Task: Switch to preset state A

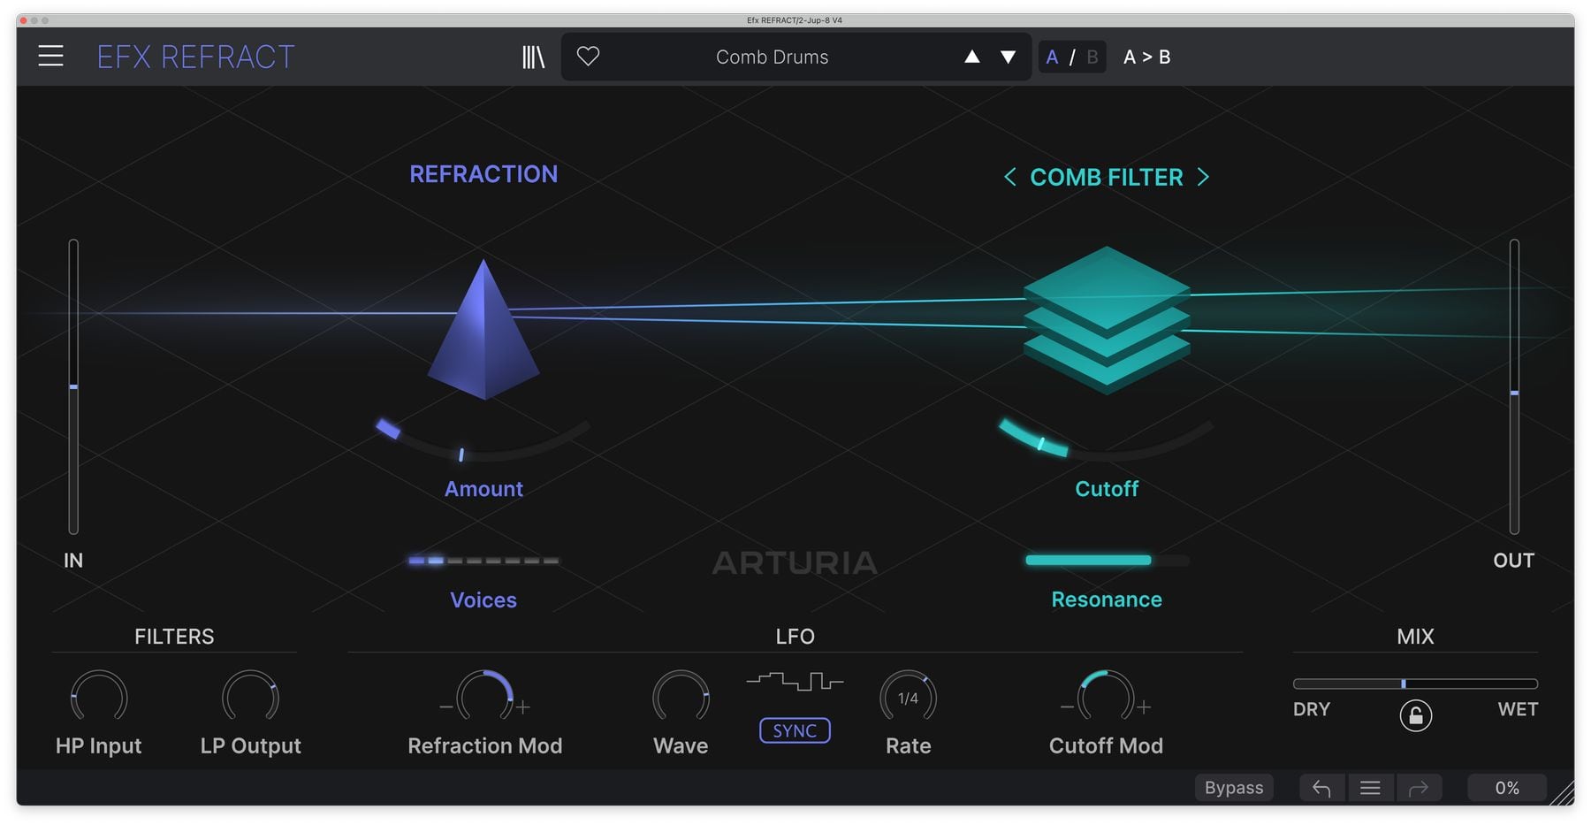Action: [x=1052, y=57]
